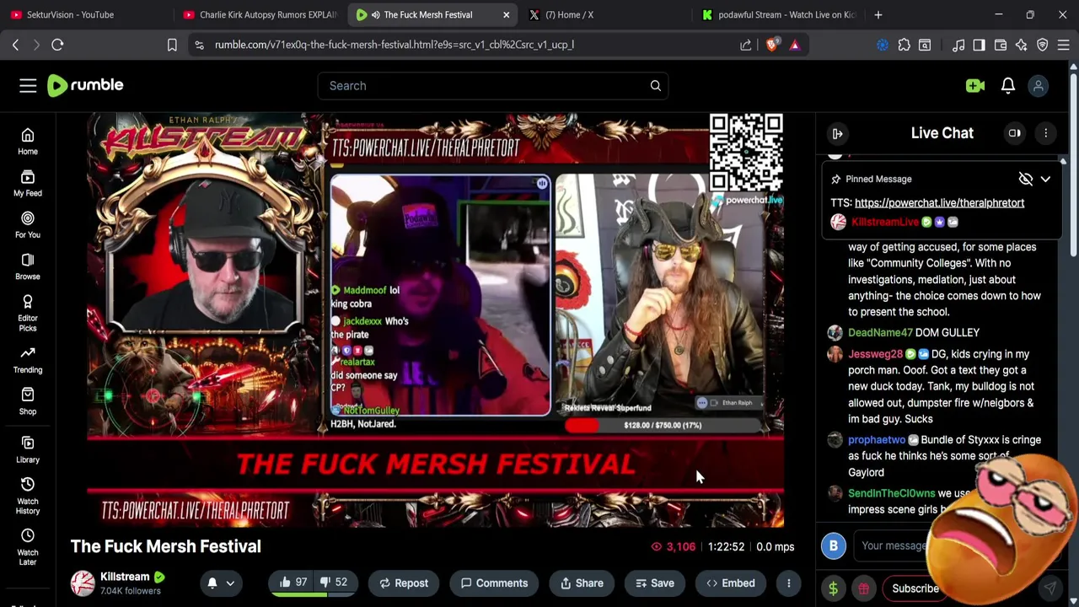The height and width of the screenshot is (607, 1079).
Task: Click the Brave Rewards triangle icon
Action: coord(795,45)
